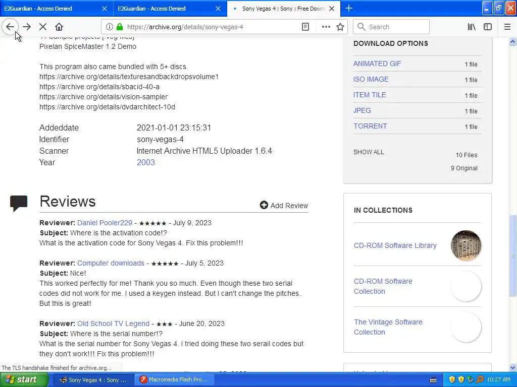Click the Reviews speech bubble icon
517x387 pixels.
click(19, 203)
